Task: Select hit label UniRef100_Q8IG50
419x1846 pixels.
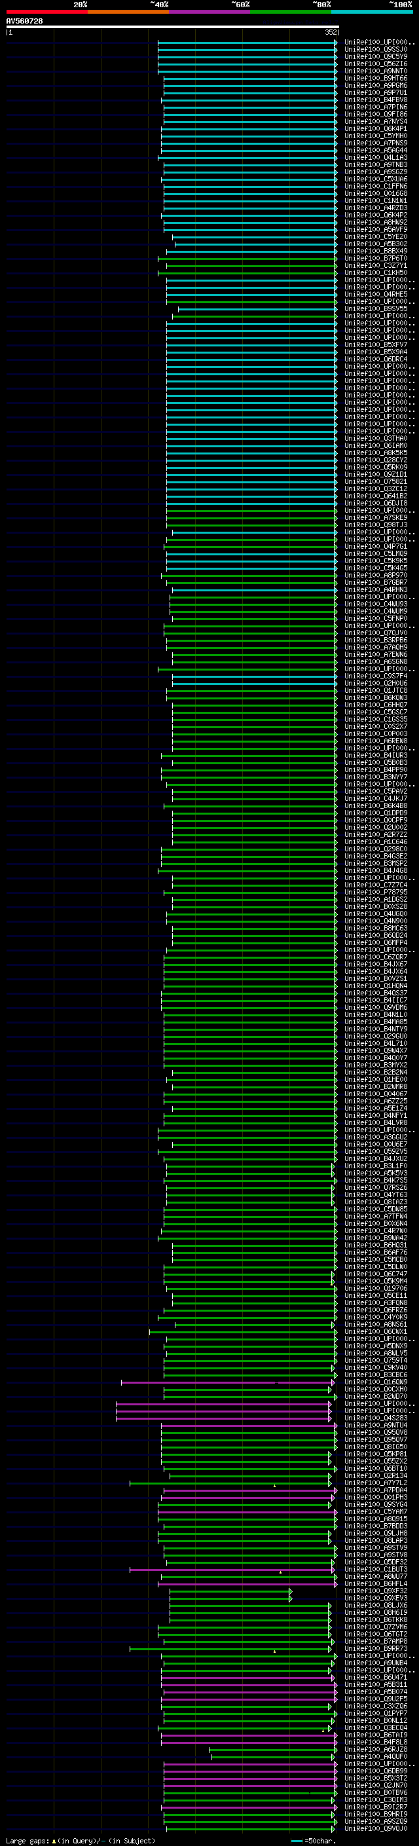Action: (376, 1447)
